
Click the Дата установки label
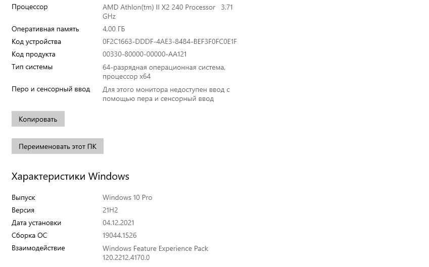click(x=36, y=223)
